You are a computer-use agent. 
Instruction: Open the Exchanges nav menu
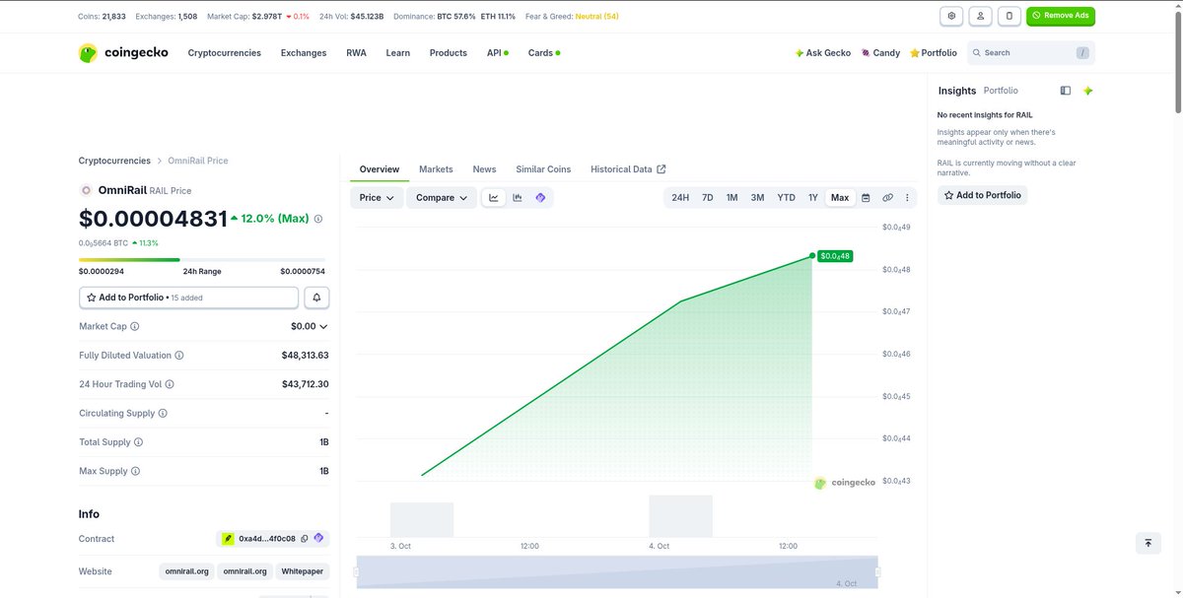point(304,53)
